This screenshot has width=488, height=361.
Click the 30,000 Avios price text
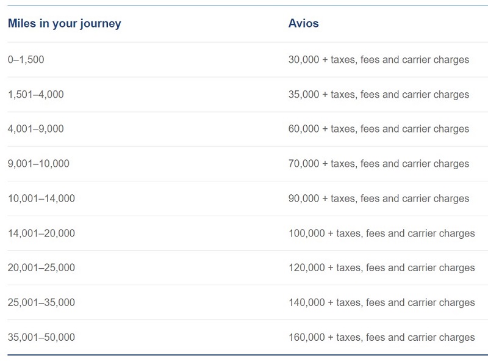pos(379,59)
